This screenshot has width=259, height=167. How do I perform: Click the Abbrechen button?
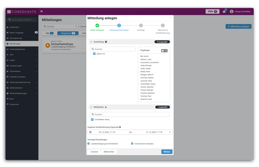point(109,152)
